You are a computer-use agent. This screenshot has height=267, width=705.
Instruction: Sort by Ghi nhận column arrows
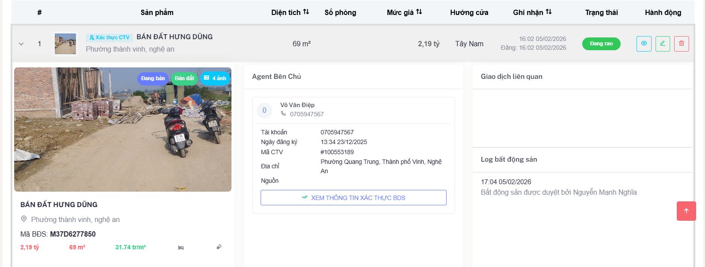[x=549, y=12]
